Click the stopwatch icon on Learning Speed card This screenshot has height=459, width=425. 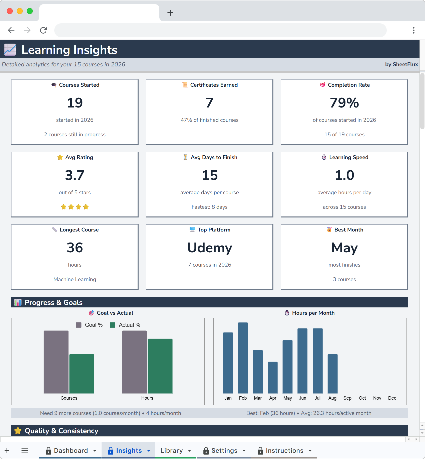click(x=323, y=157)
